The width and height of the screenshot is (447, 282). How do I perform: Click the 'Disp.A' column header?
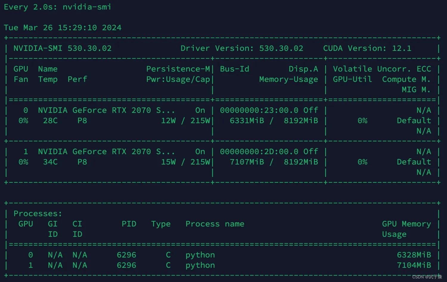303,69
